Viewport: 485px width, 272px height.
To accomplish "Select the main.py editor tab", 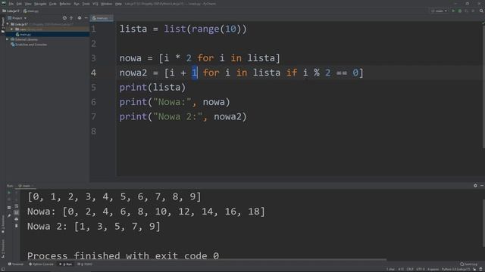I will [x=102, y=18].
